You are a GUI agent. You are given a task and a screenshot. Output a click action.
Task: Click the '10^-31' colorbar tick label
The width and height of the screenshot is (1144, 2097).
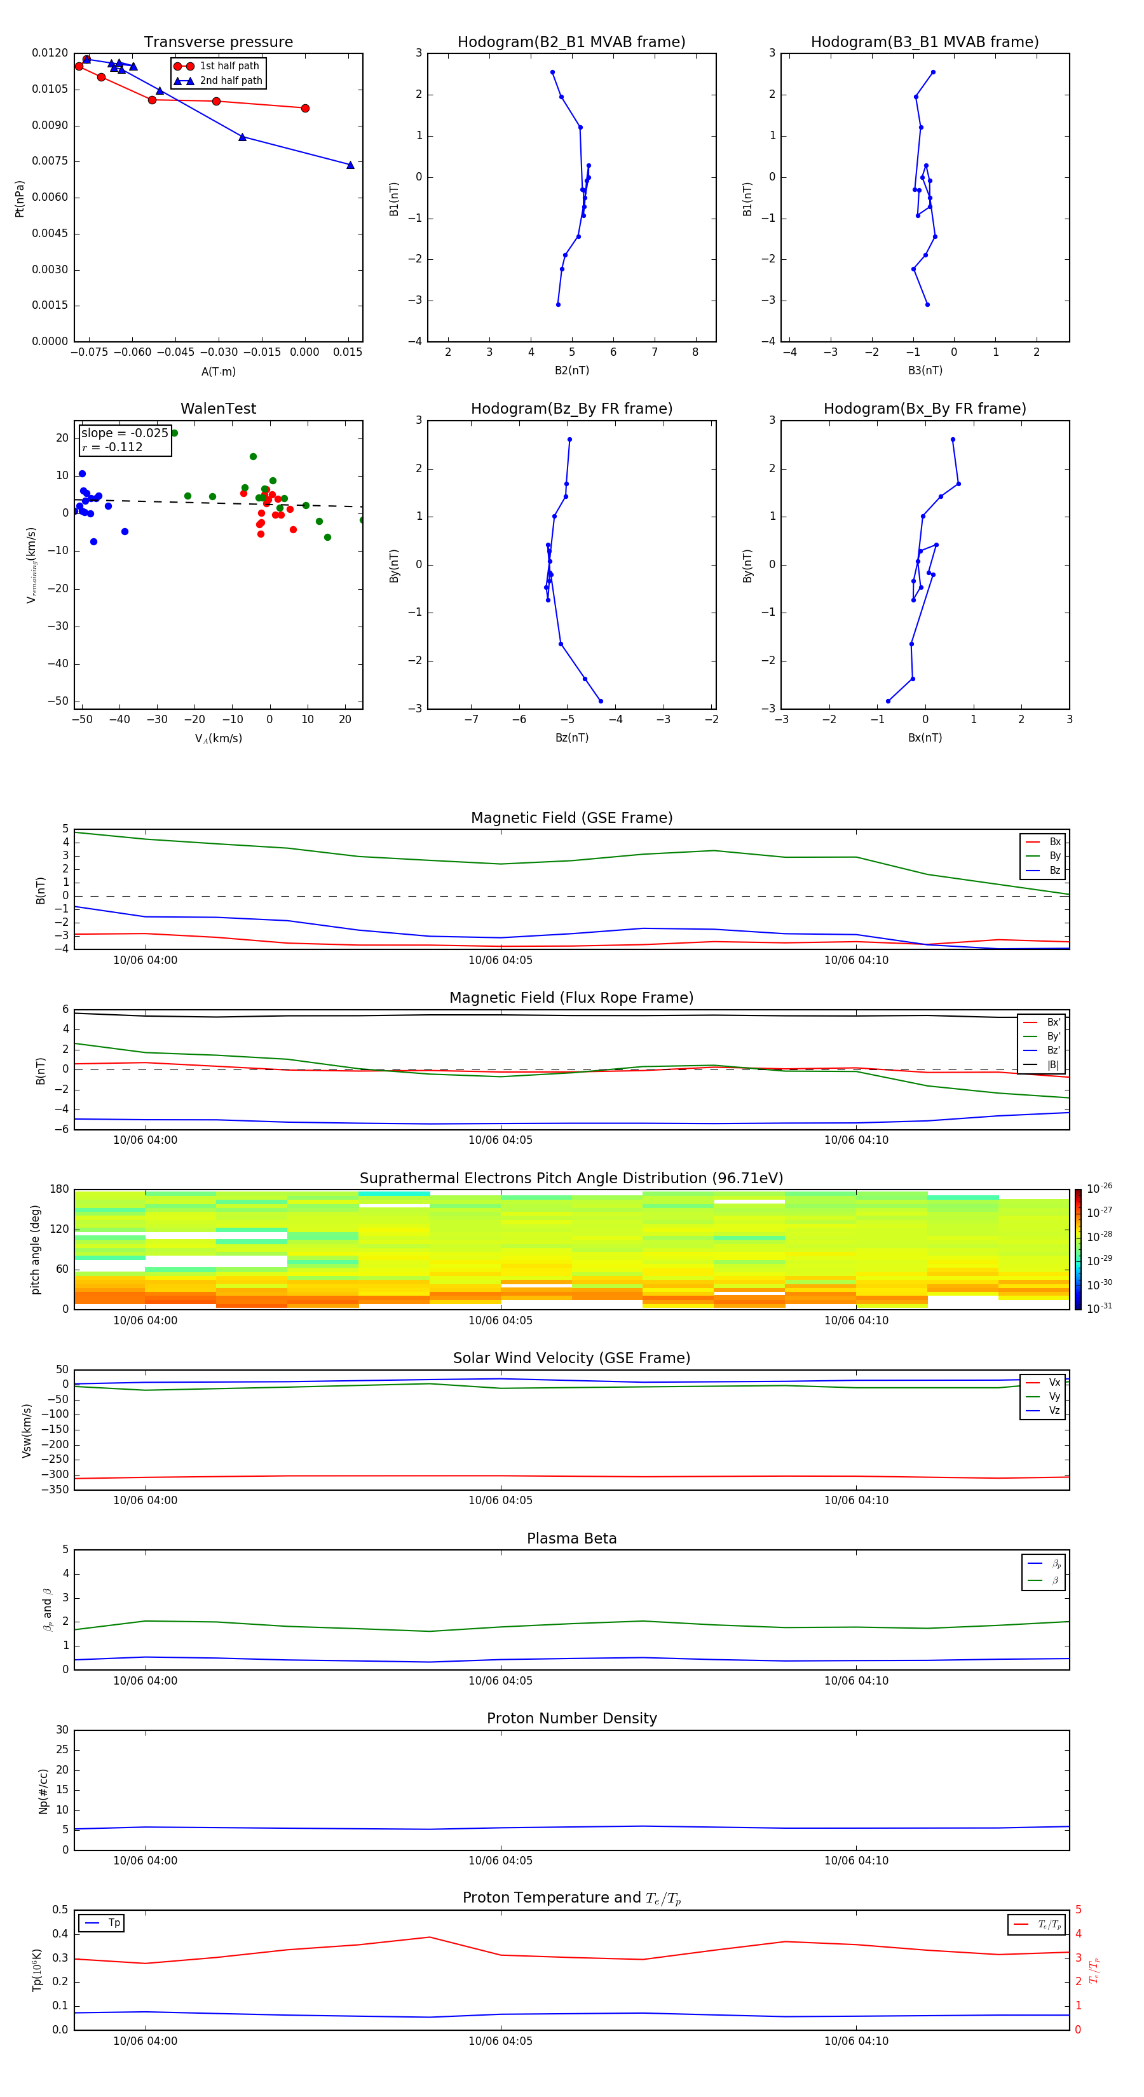click(x=1100, y=1308)
